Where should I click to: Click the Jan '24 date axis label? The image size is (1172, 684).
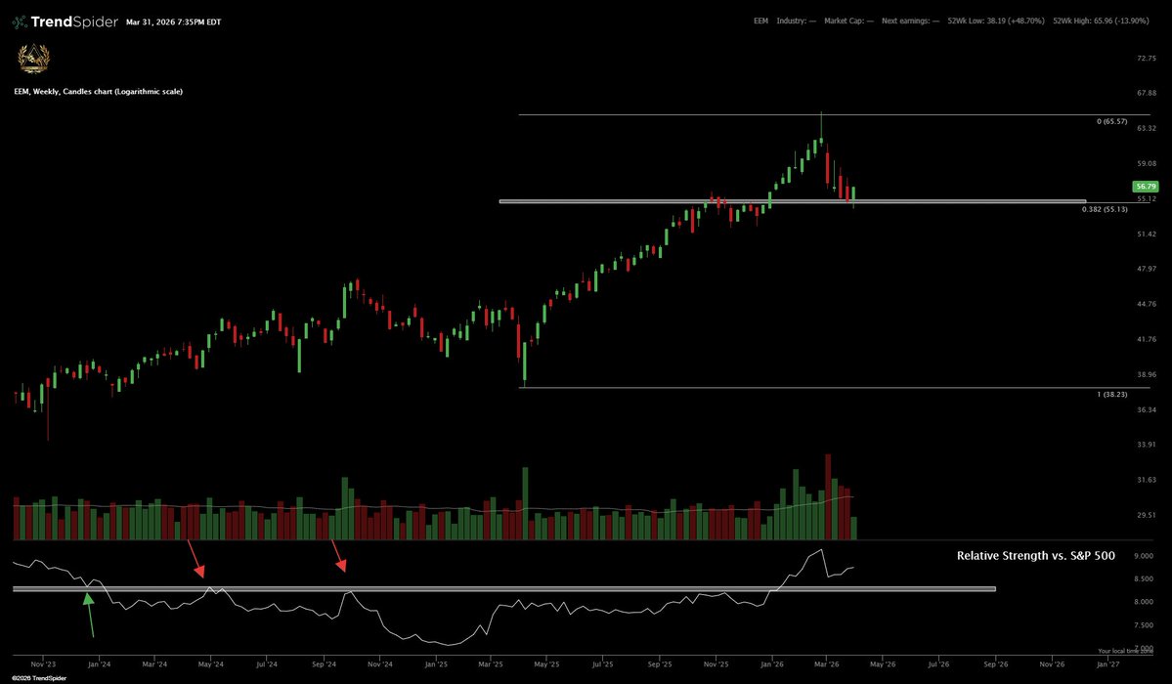coord(100,663)
